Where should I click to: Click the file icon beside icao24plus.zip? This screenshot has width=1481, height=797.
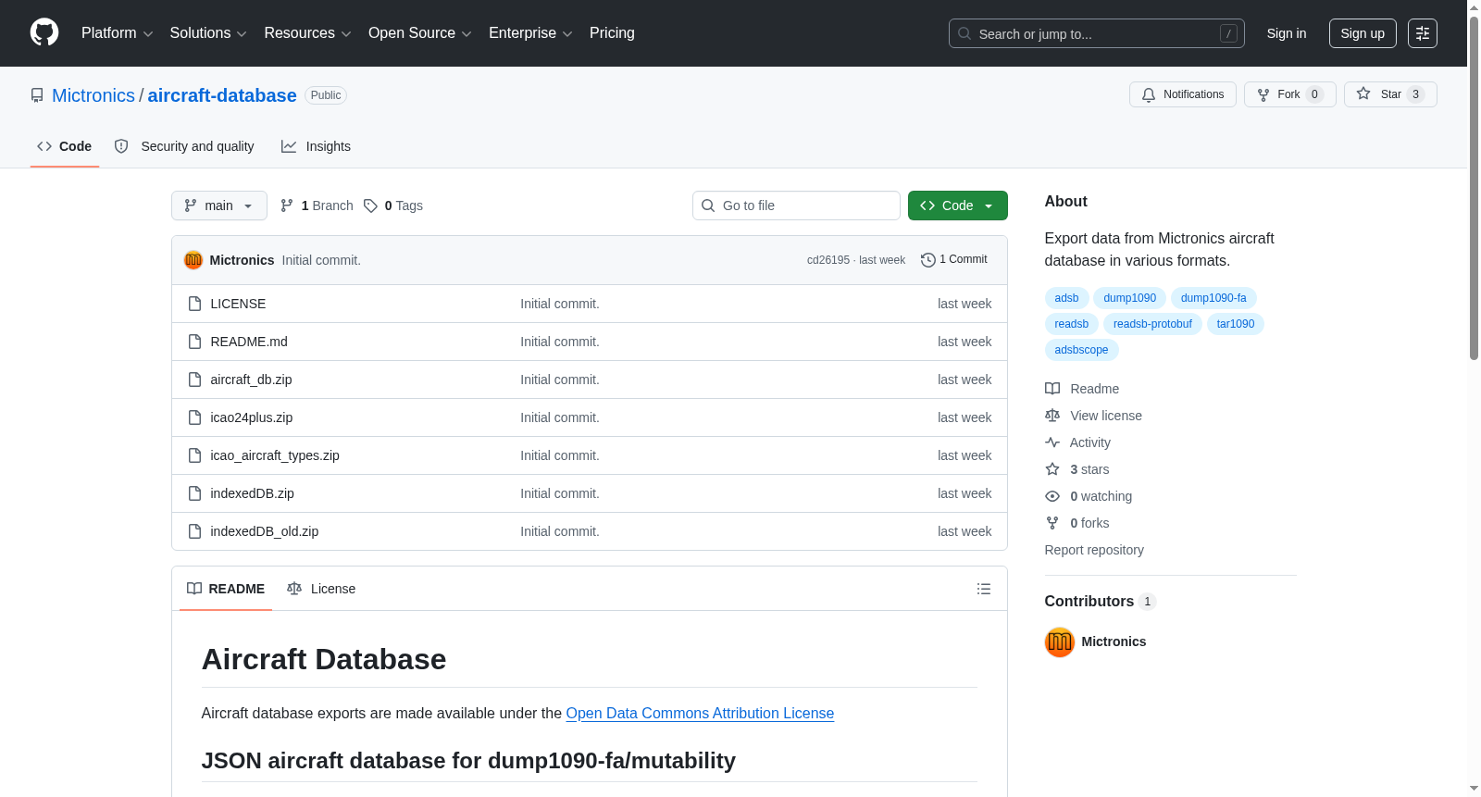(194, 417)
